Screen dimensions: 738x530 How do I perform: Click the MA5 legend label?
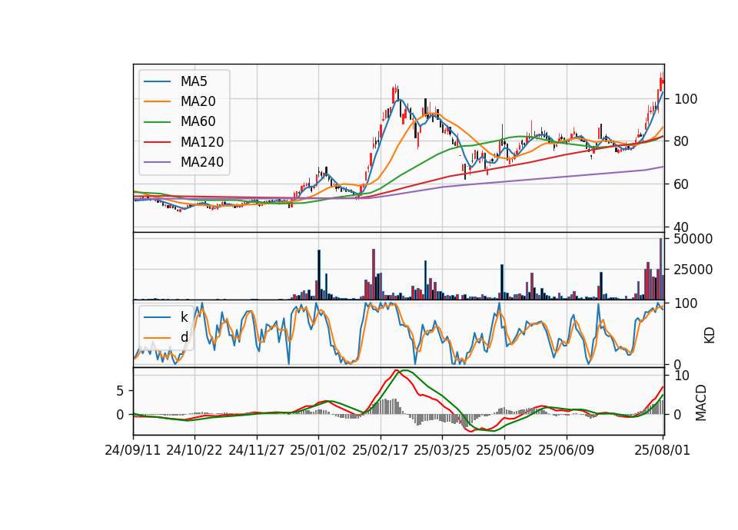pos(194,81)
